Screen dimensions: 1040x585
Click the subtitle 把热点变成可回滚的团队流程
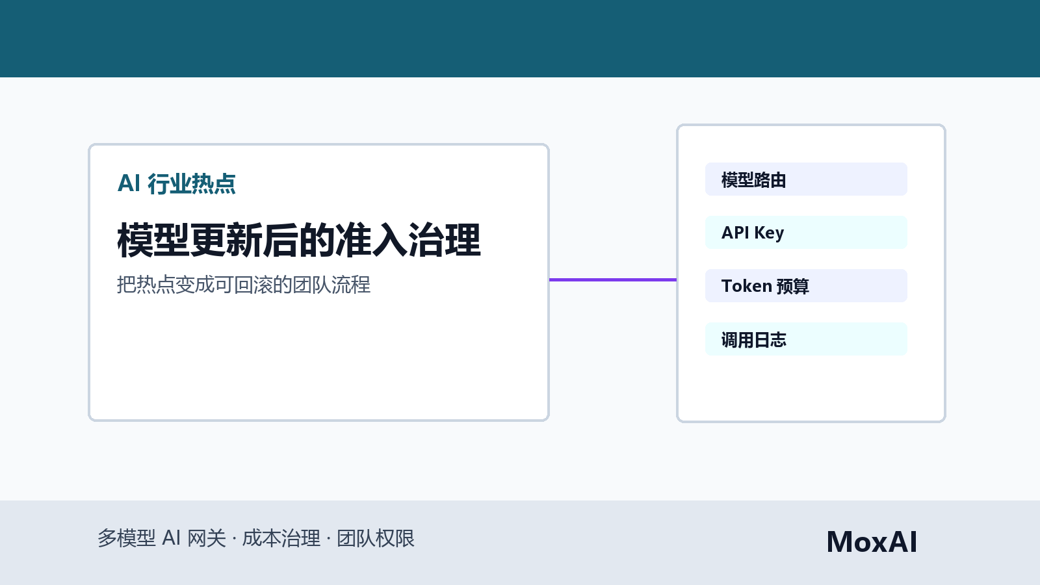tap(244, 285)
